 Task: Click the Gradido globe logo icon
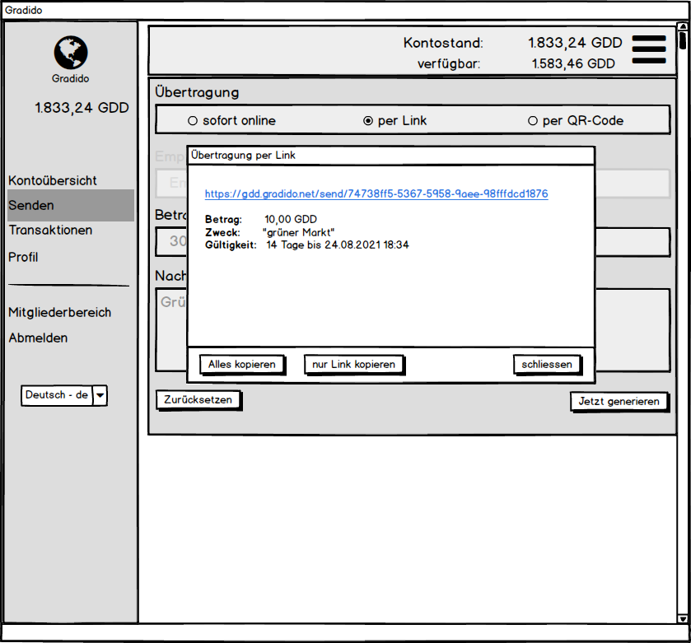(71, 53)
